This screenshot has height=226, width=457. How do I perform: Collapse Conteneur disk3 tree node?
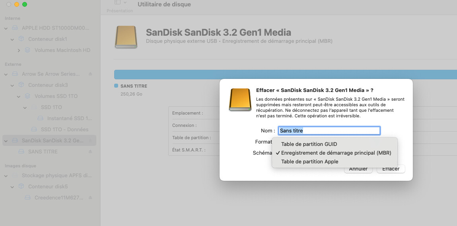(x=12, y=85)
